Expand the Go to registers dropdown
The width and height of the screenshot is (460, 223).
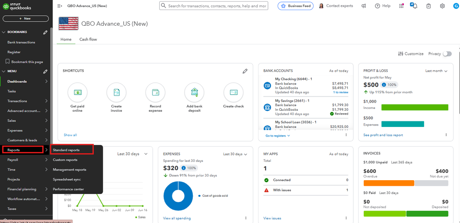[278, 136]
